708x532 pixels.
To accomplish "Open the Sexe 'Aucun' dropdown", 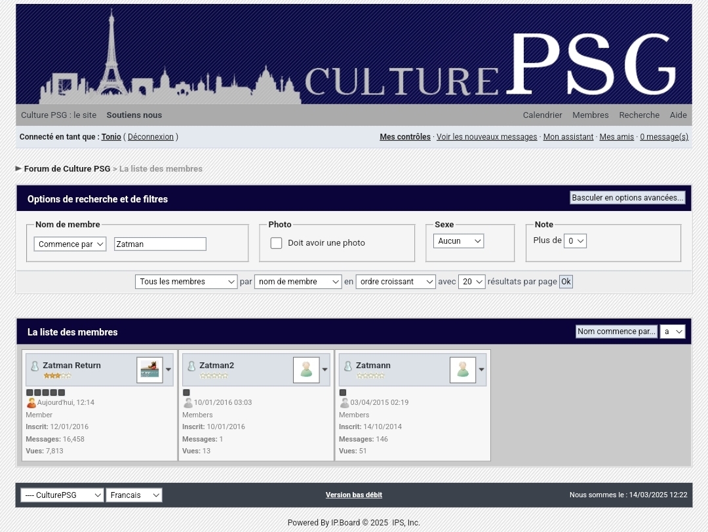I will point(458,241).
